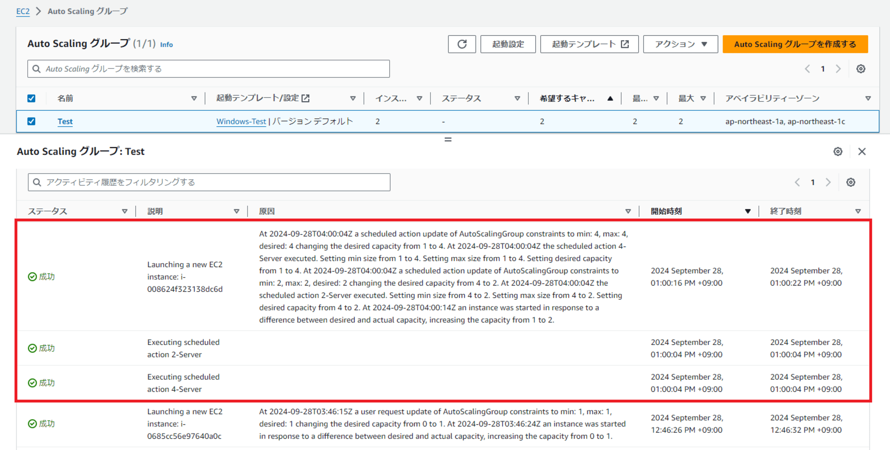Viewport: 890px width, 450px height.
Task: Click external link icon in 起動テンプレート/設定 header
Action: click(305, 98)
